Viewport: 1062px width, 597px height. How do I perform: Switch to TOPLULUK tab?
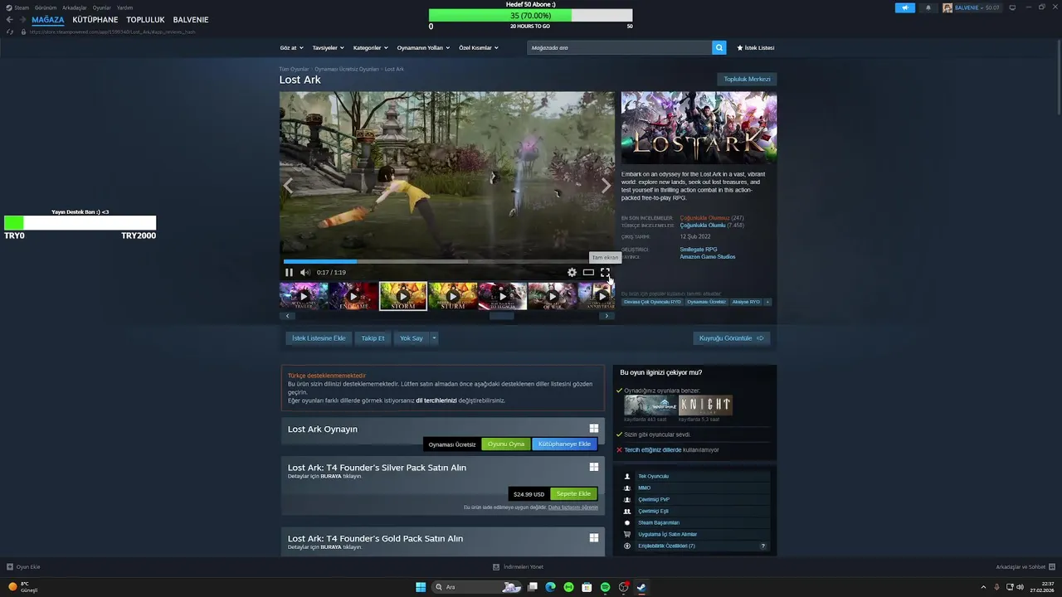[x=145, y=20]
